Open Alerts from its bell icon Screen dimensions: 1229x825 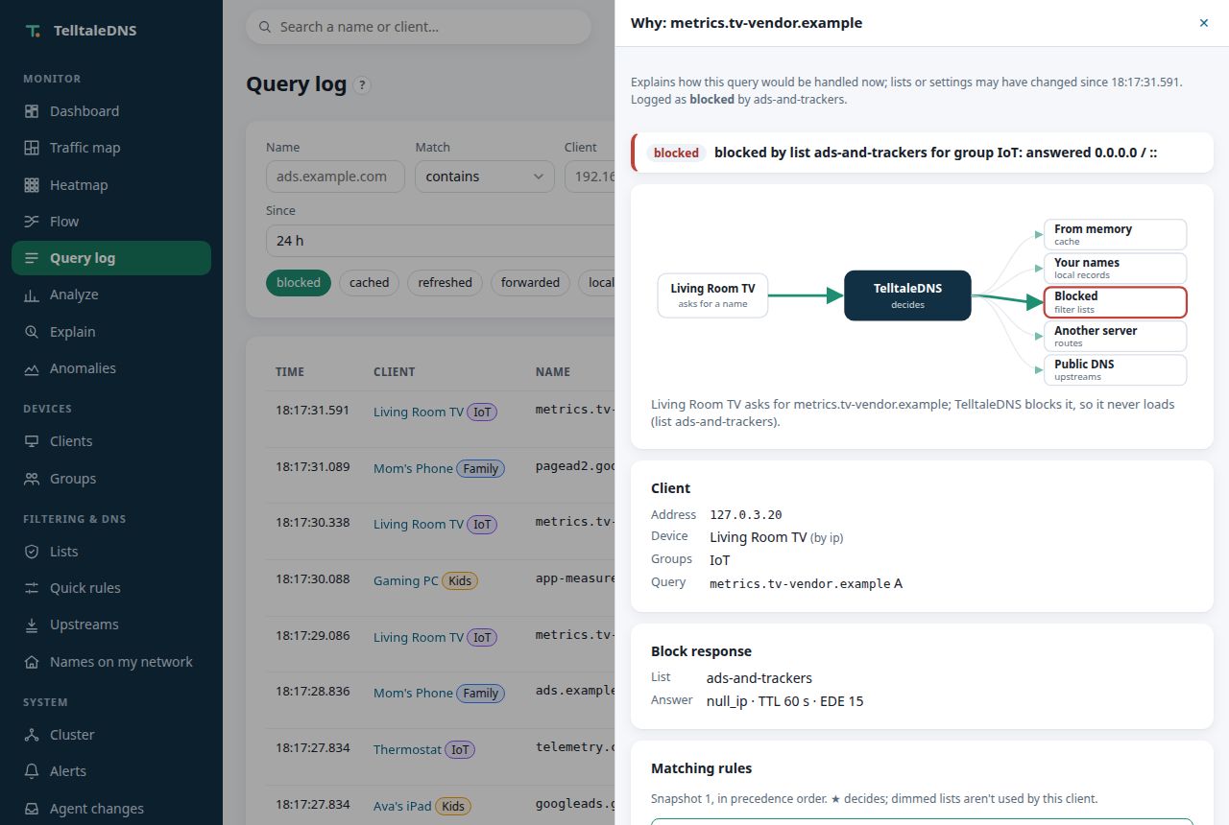click(x=32, y=771)
